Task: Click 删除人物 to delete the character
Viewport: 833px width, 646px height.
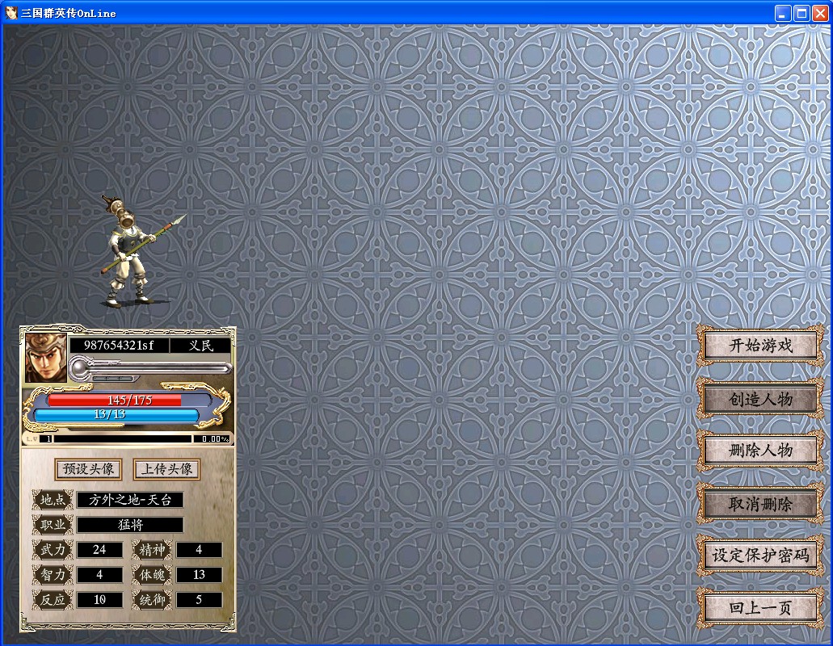Action: (x=760, y=451)
